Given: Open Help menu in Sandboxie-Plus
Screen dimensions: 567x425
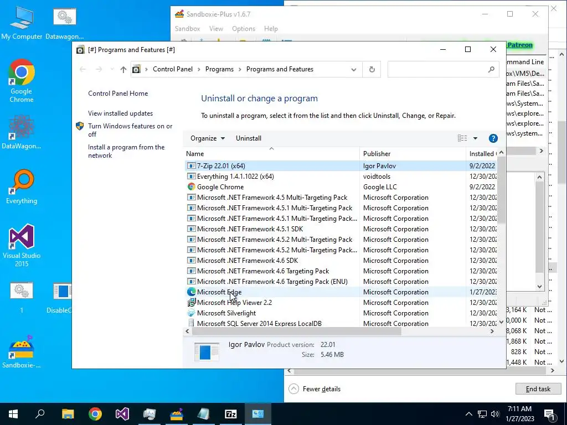Looking at the screenshot, I should [x=271, y=29].
